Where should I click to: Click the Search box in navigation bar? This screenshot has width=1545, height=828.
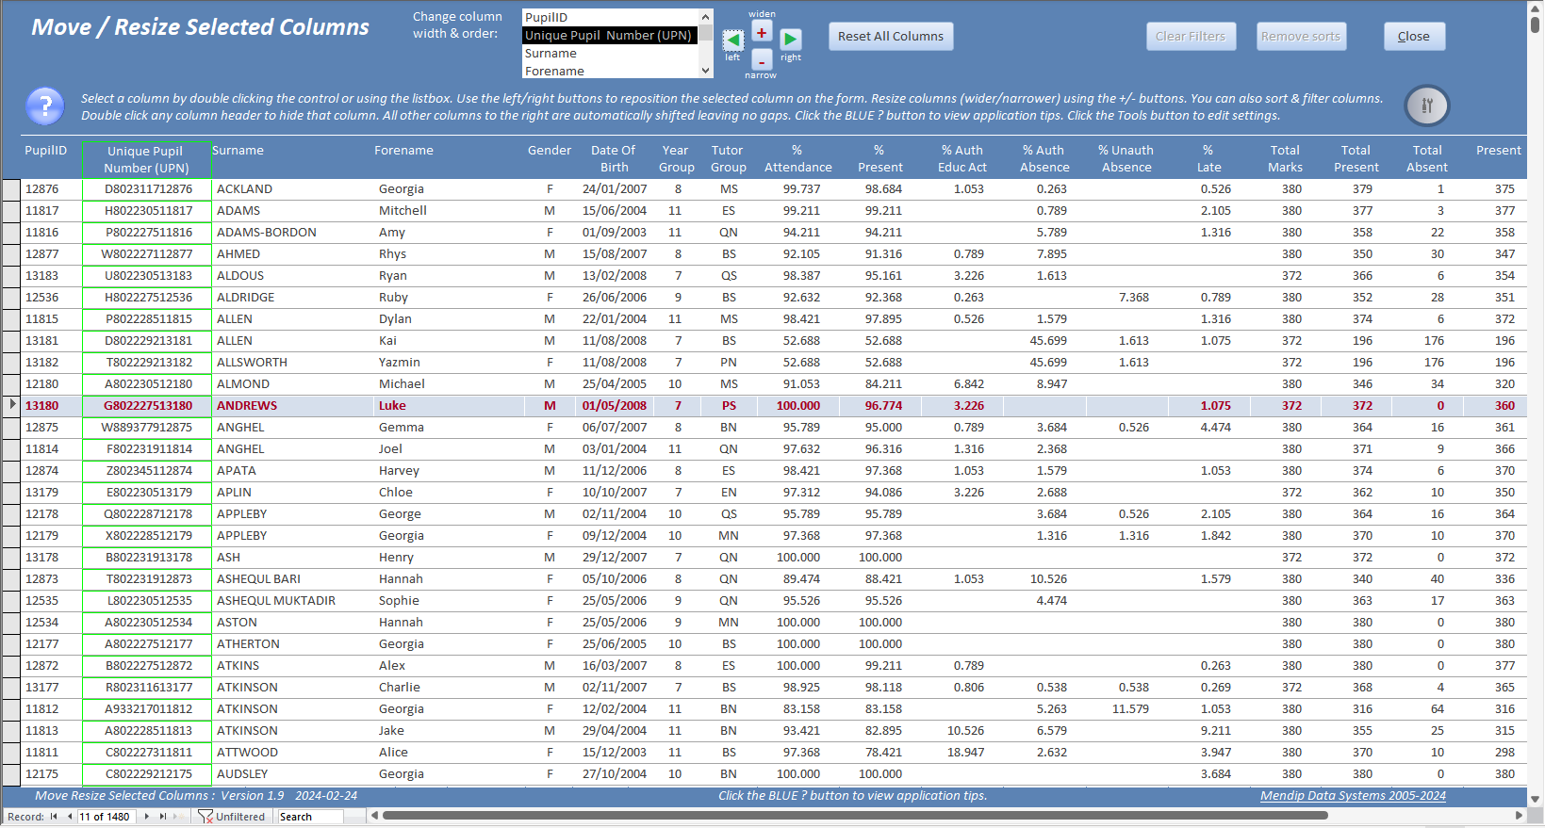(310, 817)
